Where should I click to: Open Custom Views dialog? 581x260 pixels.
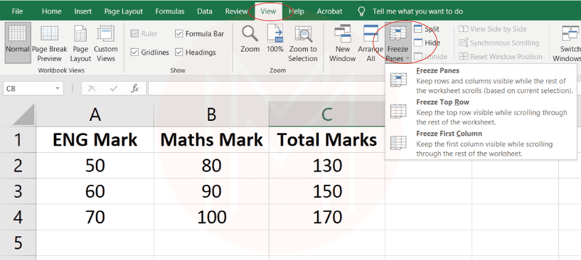pos(105,36)
